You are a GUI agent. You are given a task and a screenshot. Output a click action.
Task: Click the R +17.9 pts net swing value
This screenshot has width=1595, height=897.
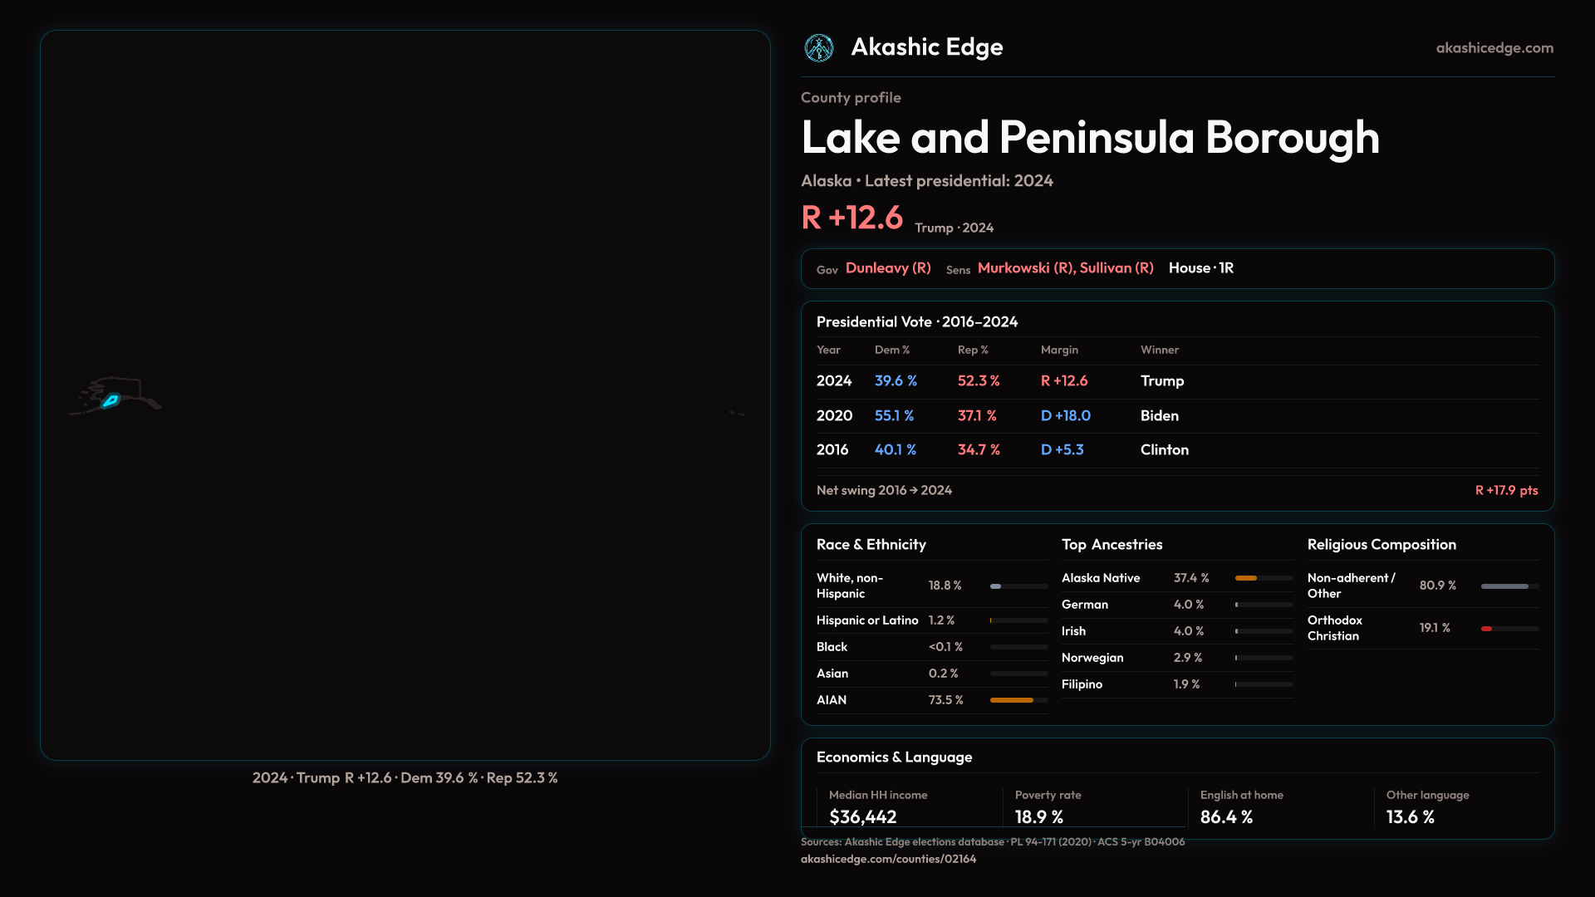[x=1505, y=490]
